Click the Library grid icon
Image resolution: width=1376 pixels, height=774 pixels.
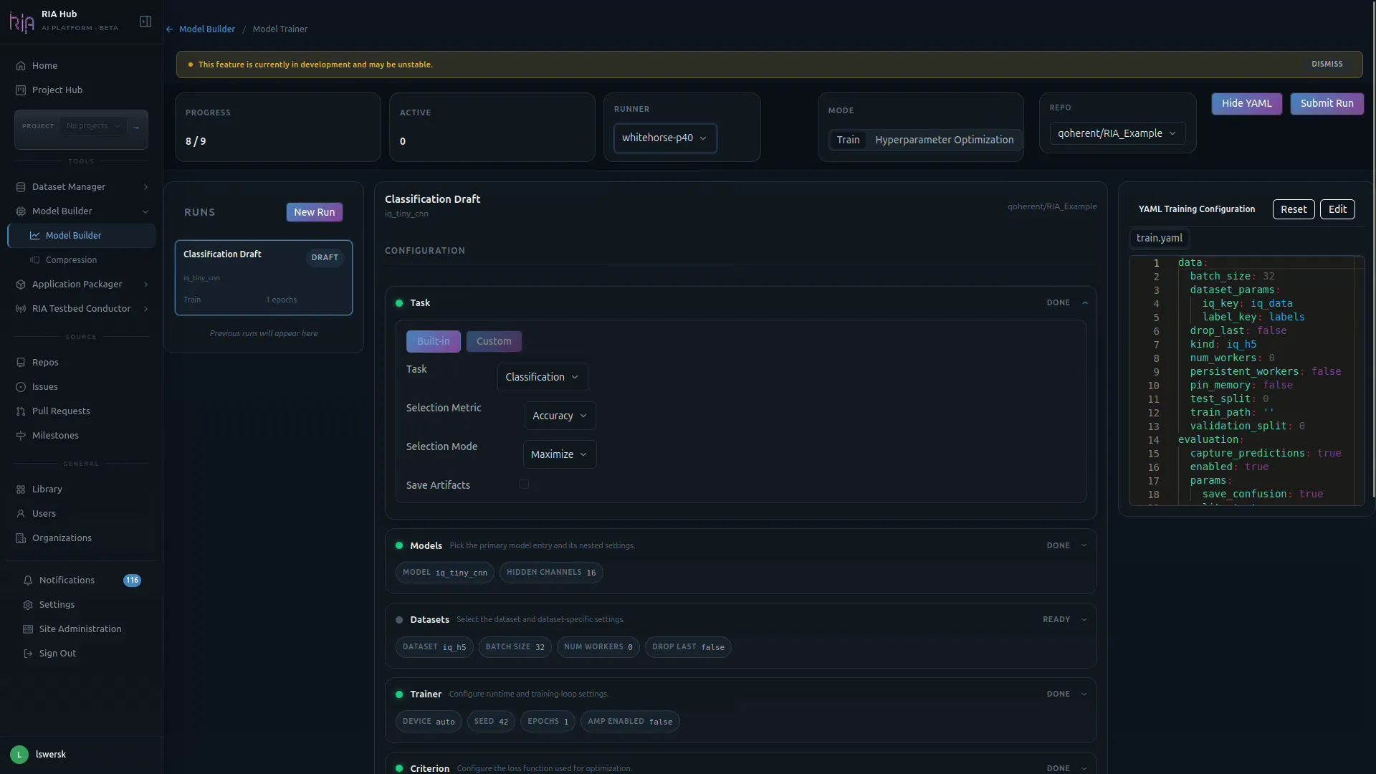(21, 489)
